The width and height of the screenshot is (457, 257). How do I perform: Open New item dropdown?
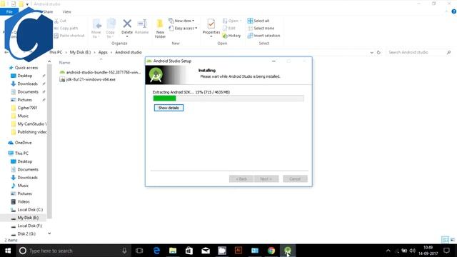click(x=181, y=21)
